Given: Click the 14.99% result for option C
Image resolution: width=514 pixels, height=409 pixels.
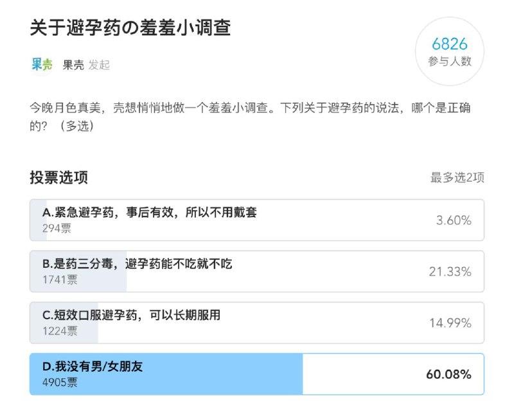Looking at the screenshot, I should pos(450,323).
